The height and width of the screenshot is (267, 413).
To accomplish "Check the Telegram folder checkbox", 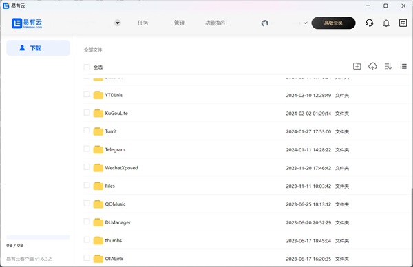I will [x=87, y=149].
